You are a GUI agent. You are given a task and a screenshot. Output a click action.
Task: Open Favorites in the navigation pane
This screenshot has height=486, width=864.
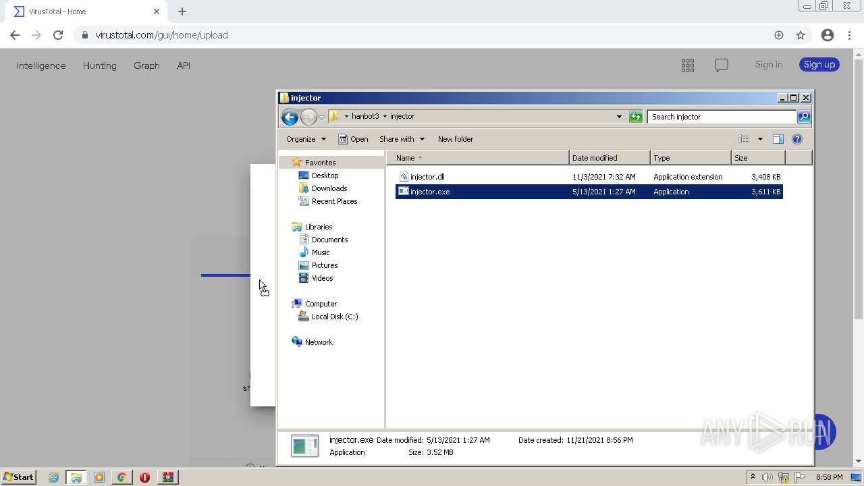point(320,163)
